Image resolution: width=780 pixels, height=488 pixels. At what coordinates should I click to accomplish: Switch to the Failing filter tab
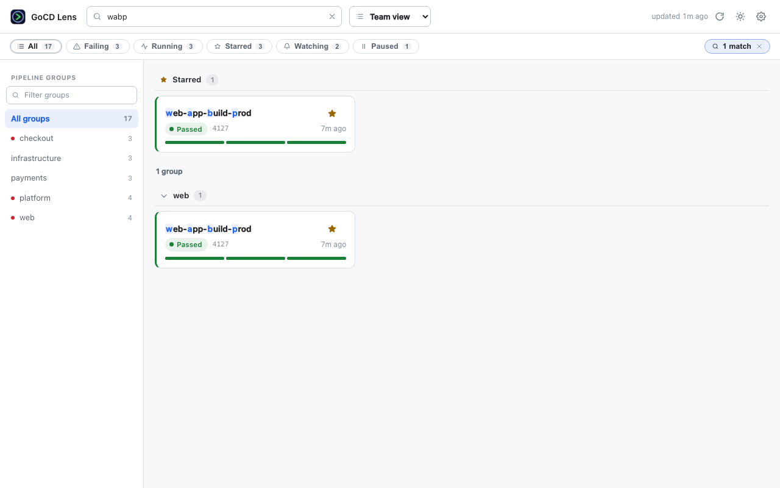97,46
